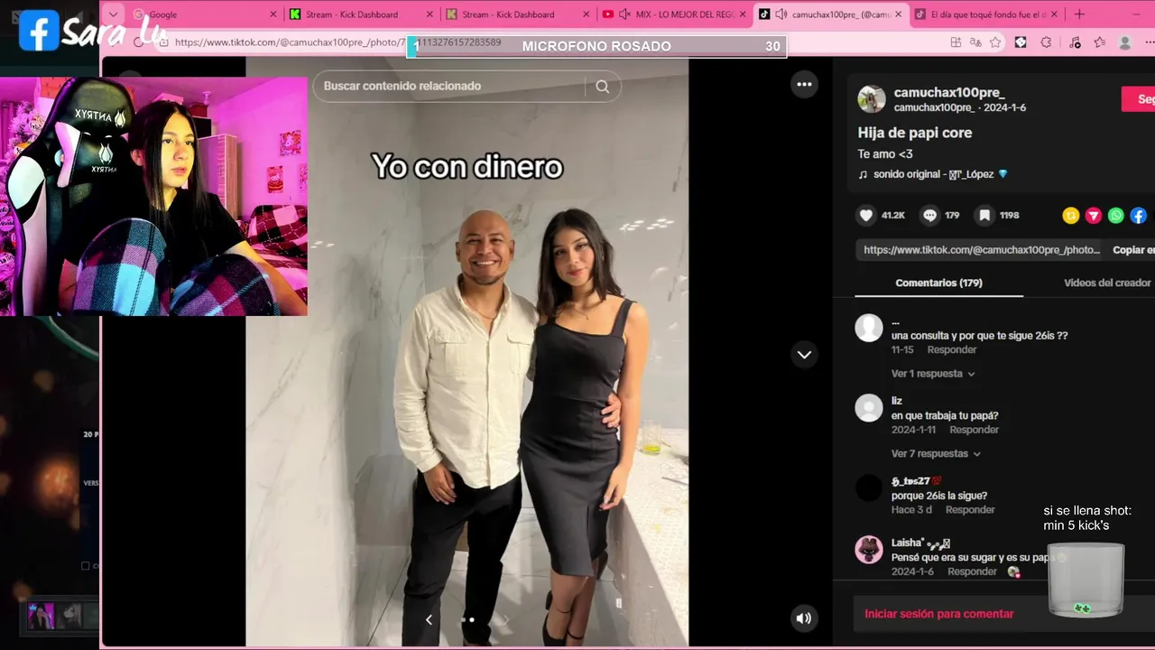Open comments via speech bubble icon

[x=929, y=215]
